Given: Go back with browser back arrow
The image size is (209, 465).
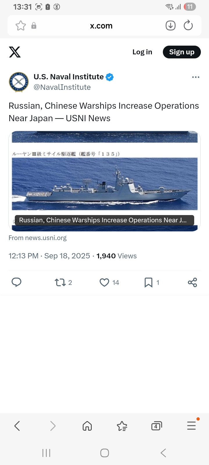Looking at the screenshot, I should tap(17, 426).
